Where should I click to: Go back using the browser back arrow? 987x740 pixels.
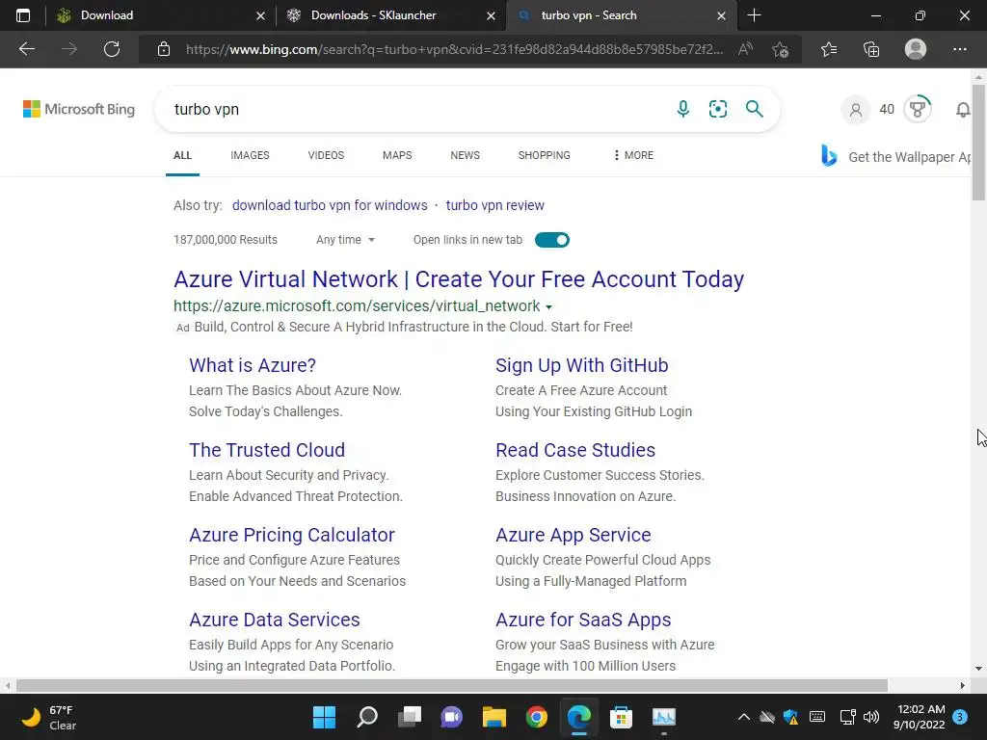pos(27,49)
